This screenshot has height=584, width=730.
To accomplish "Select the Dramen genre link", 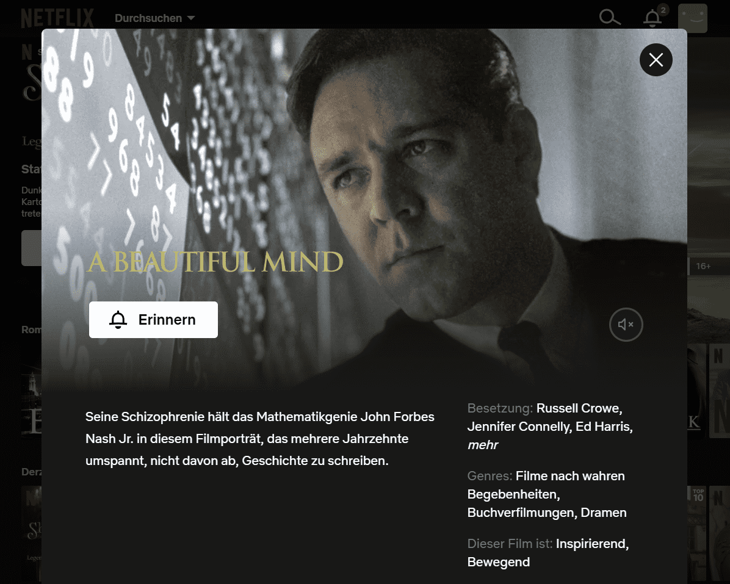I will point(604,513).
